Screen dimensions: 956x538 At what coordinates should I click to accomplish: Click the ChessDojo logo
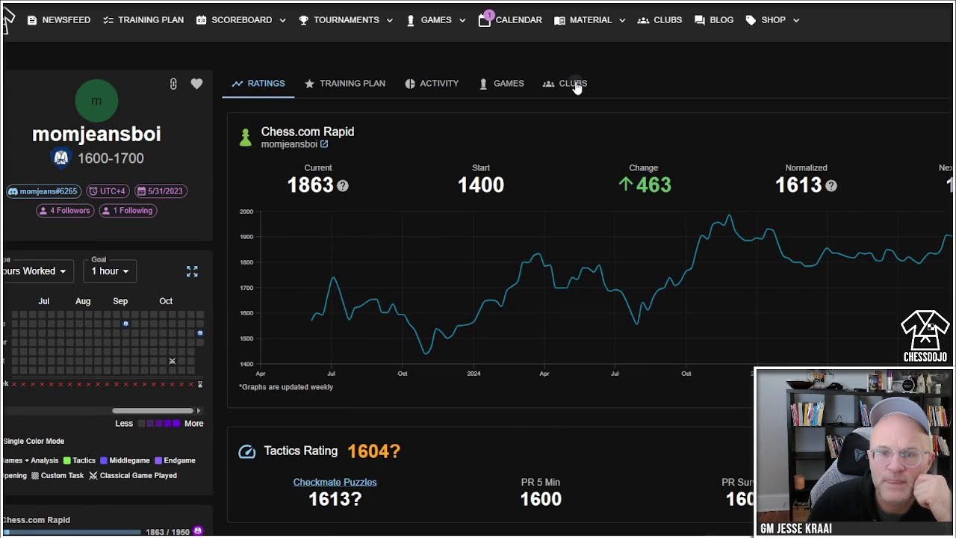(x=925, y=336)
